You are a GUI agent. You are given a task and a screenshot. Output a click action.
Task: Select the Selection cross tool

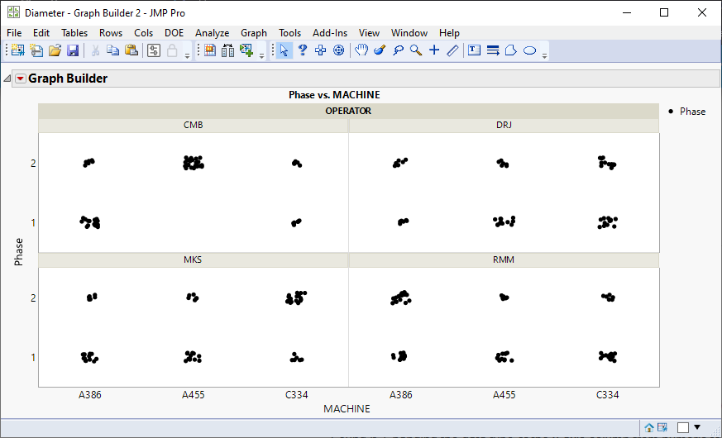(321, 50)
